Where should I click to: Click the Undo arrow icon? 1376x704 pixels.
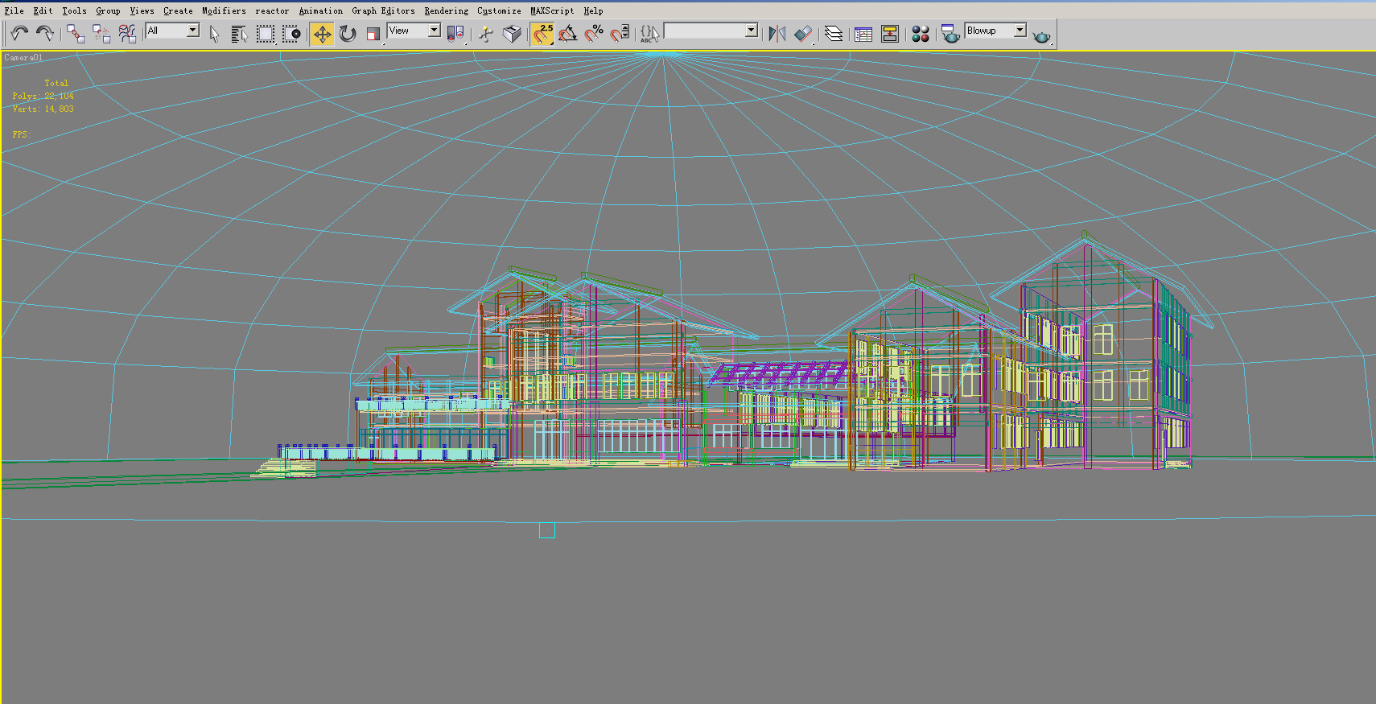tap(19, 33)
